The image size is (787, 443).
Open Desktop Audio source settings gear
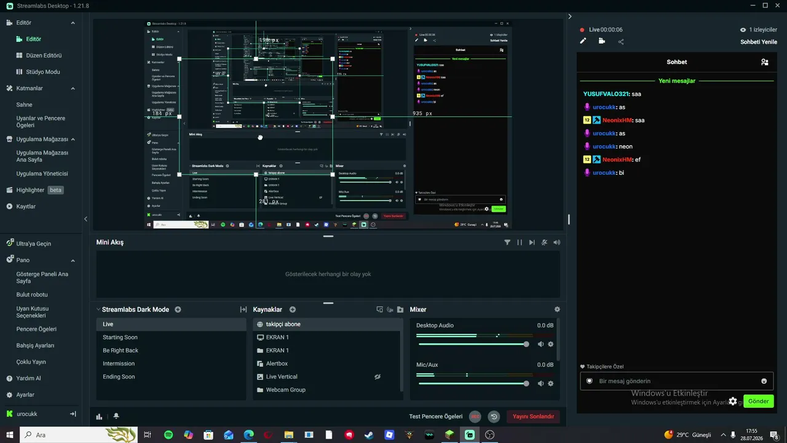click(551, 345)
